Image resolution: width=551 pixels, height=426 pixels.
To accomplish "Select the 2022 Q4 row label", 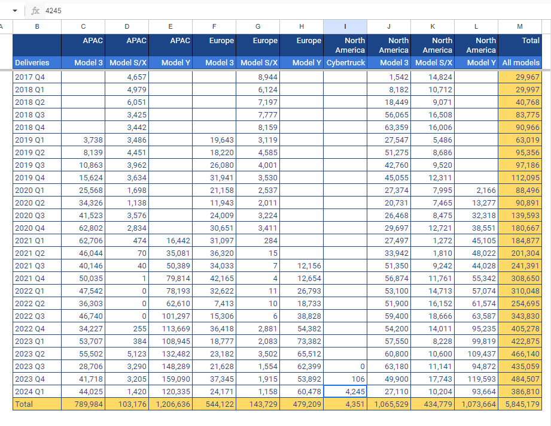I will pyautogui.click(x=37, y=329).
